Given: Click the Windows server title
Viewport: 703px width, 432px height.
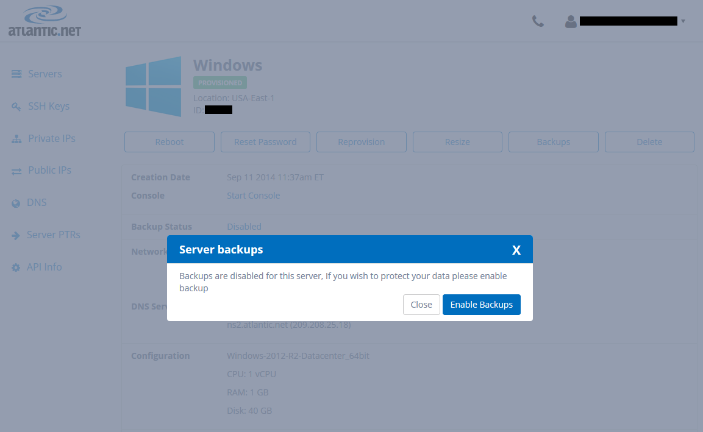Looking at the screenshot, I should [228, 65].
